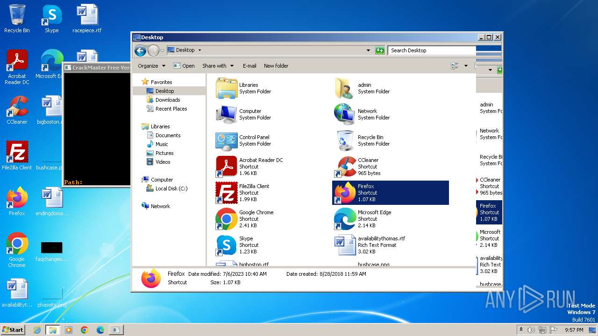
Task: Switch to CrackMaster taskbar button
Action: (116, 330)
